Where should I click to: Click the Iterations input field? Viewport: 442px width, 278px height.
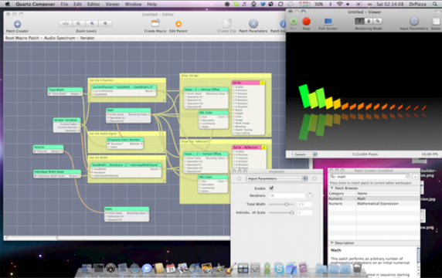287,195
